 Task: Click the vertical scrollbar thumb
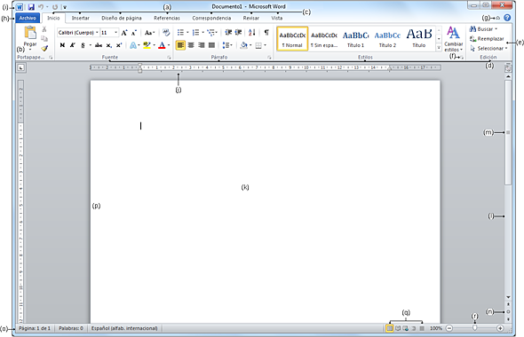pos(508,132)
